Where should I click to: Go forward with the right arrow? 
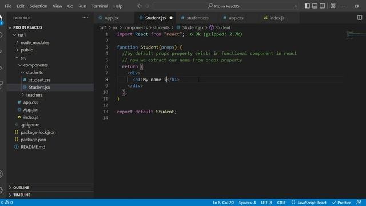(x=147, y=6)
